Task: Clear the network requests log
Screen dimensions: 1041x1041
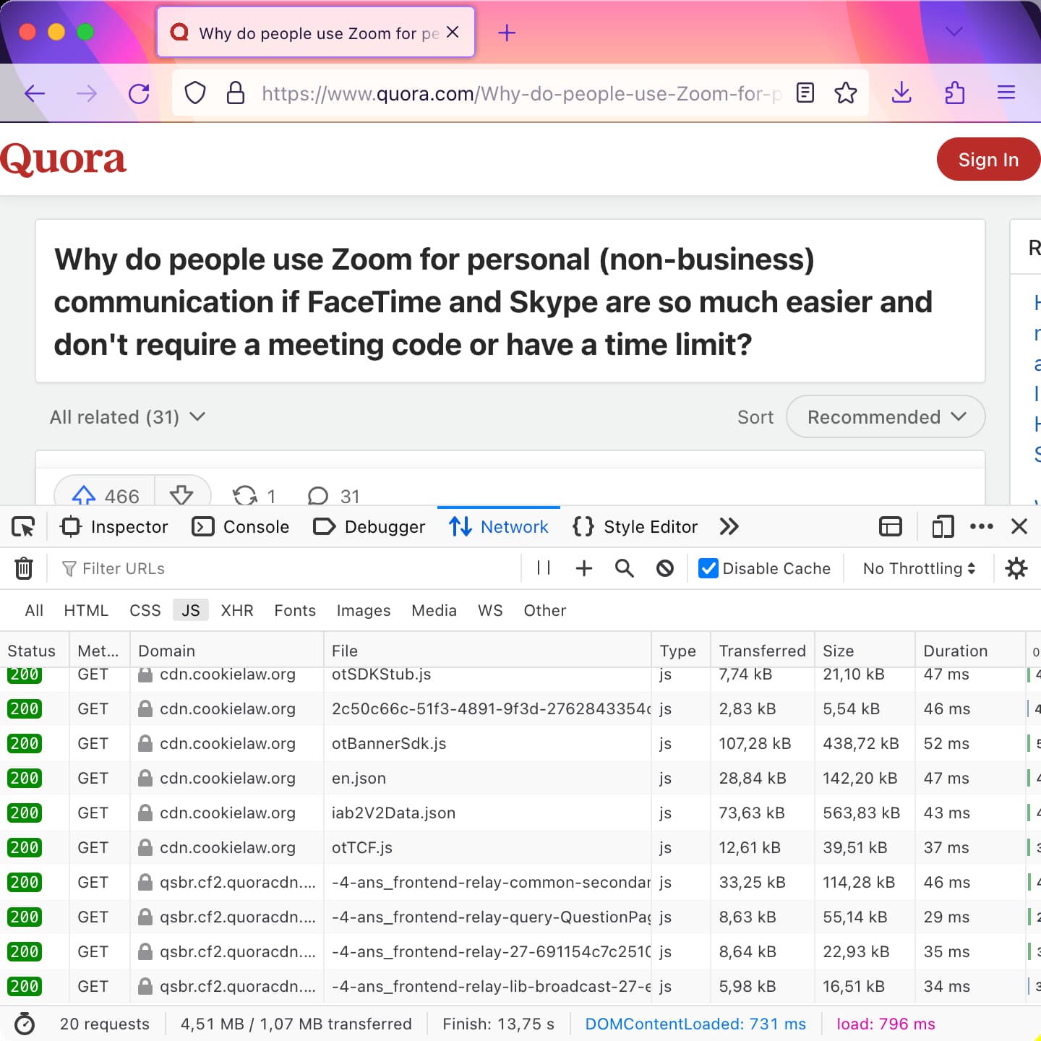Action: (23, 568)
